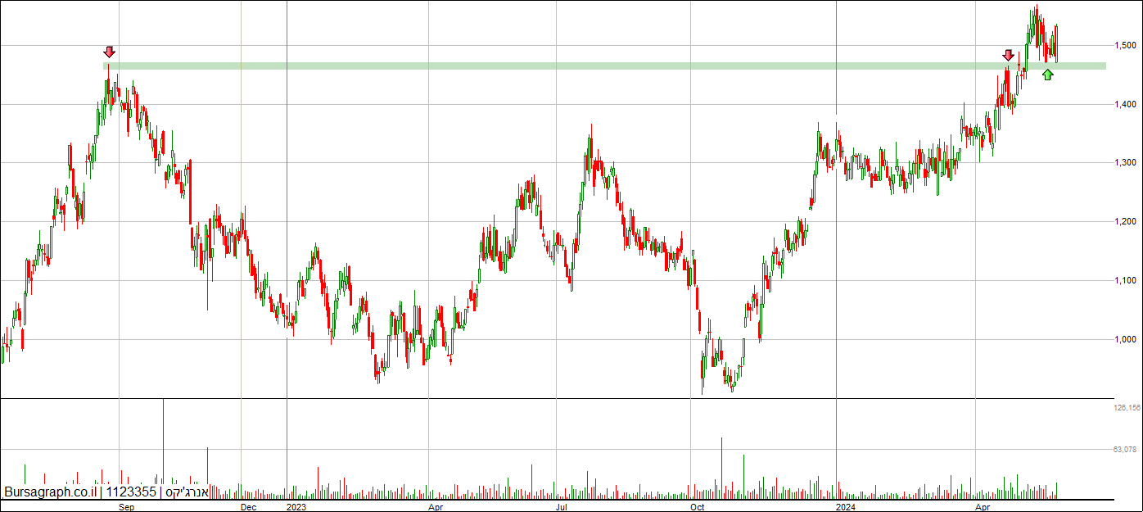
Task: Click the 2023 year label
Action: (296, 507)
